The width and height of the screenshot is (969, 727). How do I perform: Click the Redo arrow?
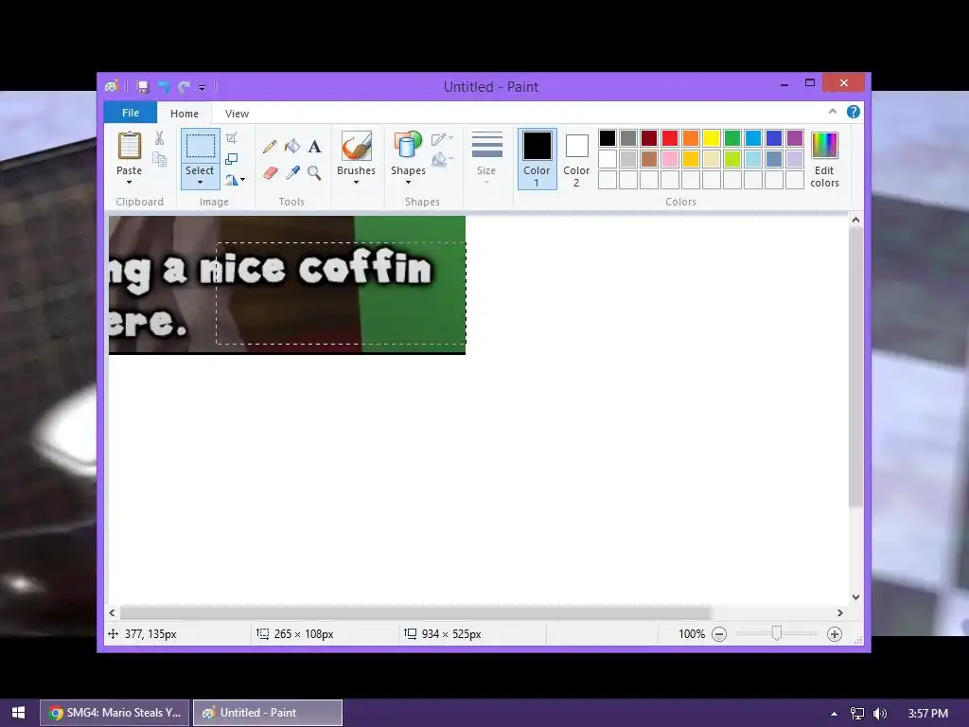[184, 87]
